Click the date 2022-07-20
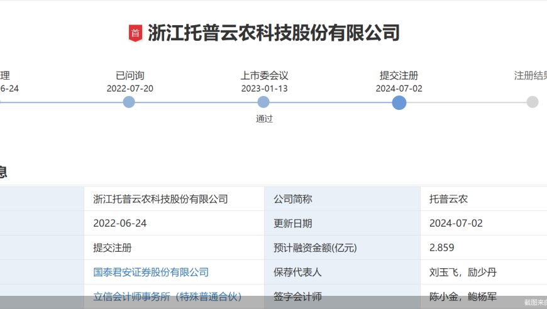 (130, 89)
